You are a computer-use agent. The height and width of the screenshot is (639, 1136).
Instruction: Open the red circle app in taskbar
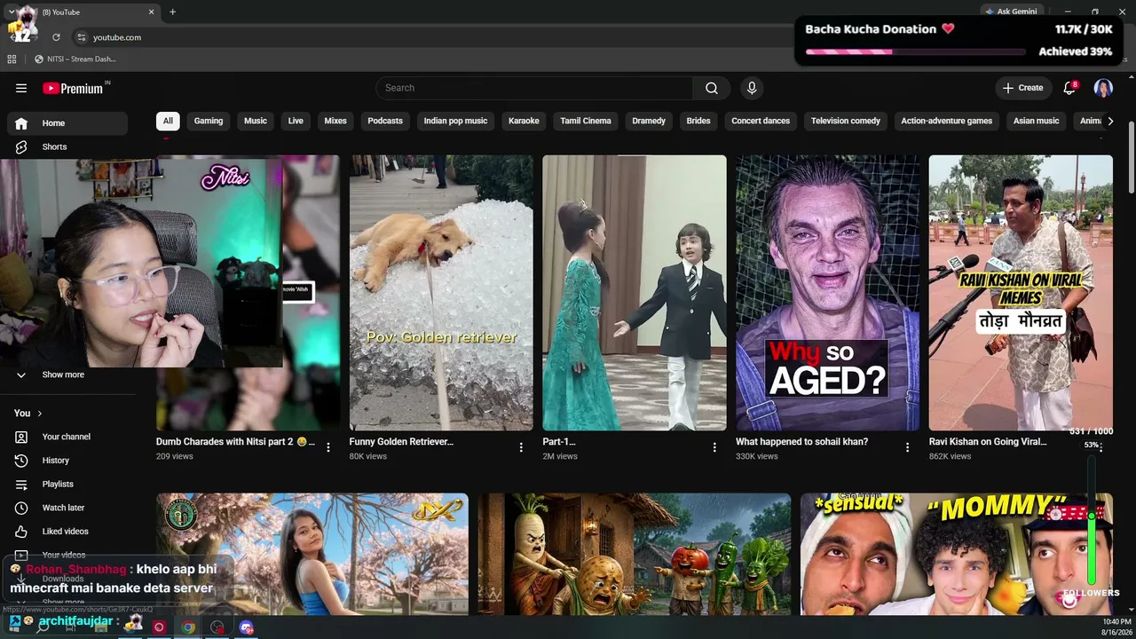click(x=159, y=627)
